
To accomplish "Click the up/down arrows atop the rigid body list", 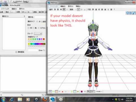I will [24, 16].
